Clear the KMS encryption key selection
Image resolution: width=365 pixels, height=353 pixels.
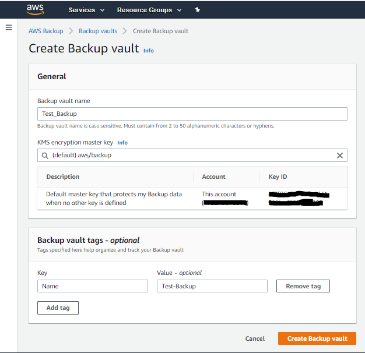[x=339, y=156]
